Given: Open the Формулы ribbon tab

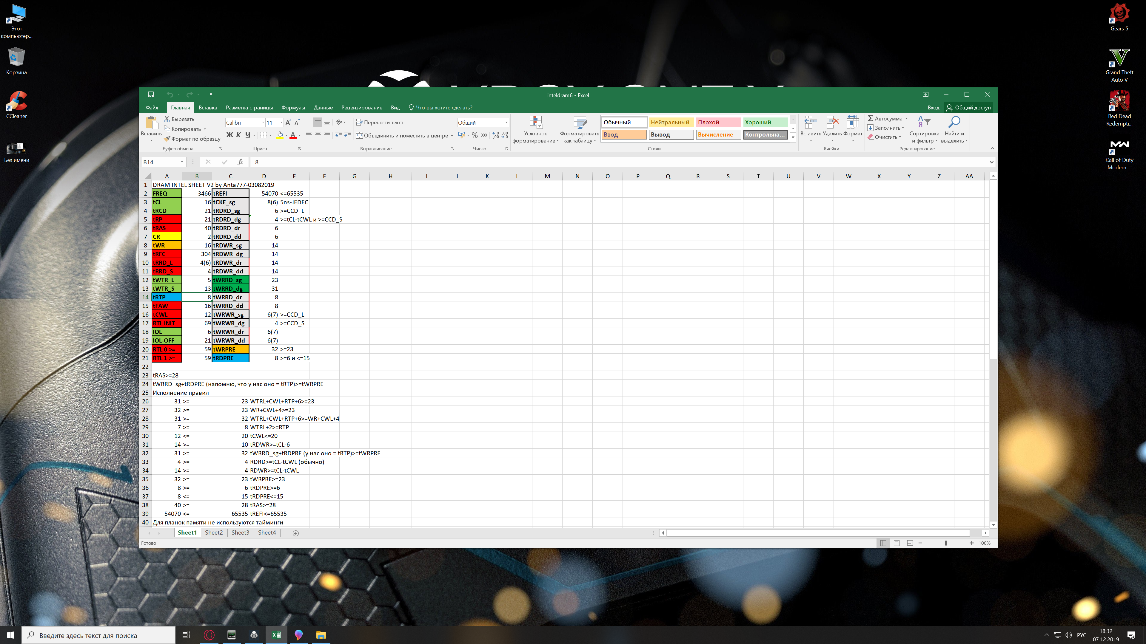Looking at the screenshot, I should coord(293,108).
